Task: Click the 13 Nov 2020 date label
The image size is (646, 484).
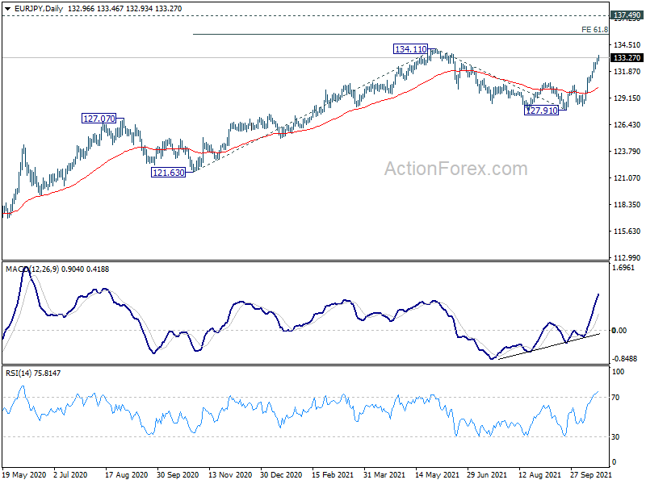Action: (230, 474)
